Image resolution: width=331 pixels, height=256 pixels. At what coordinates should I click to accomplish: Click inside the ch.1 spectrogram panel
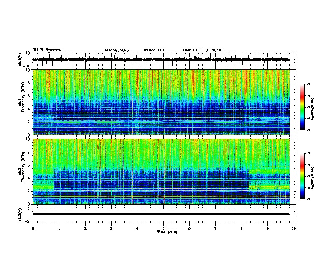pos(161,102)
